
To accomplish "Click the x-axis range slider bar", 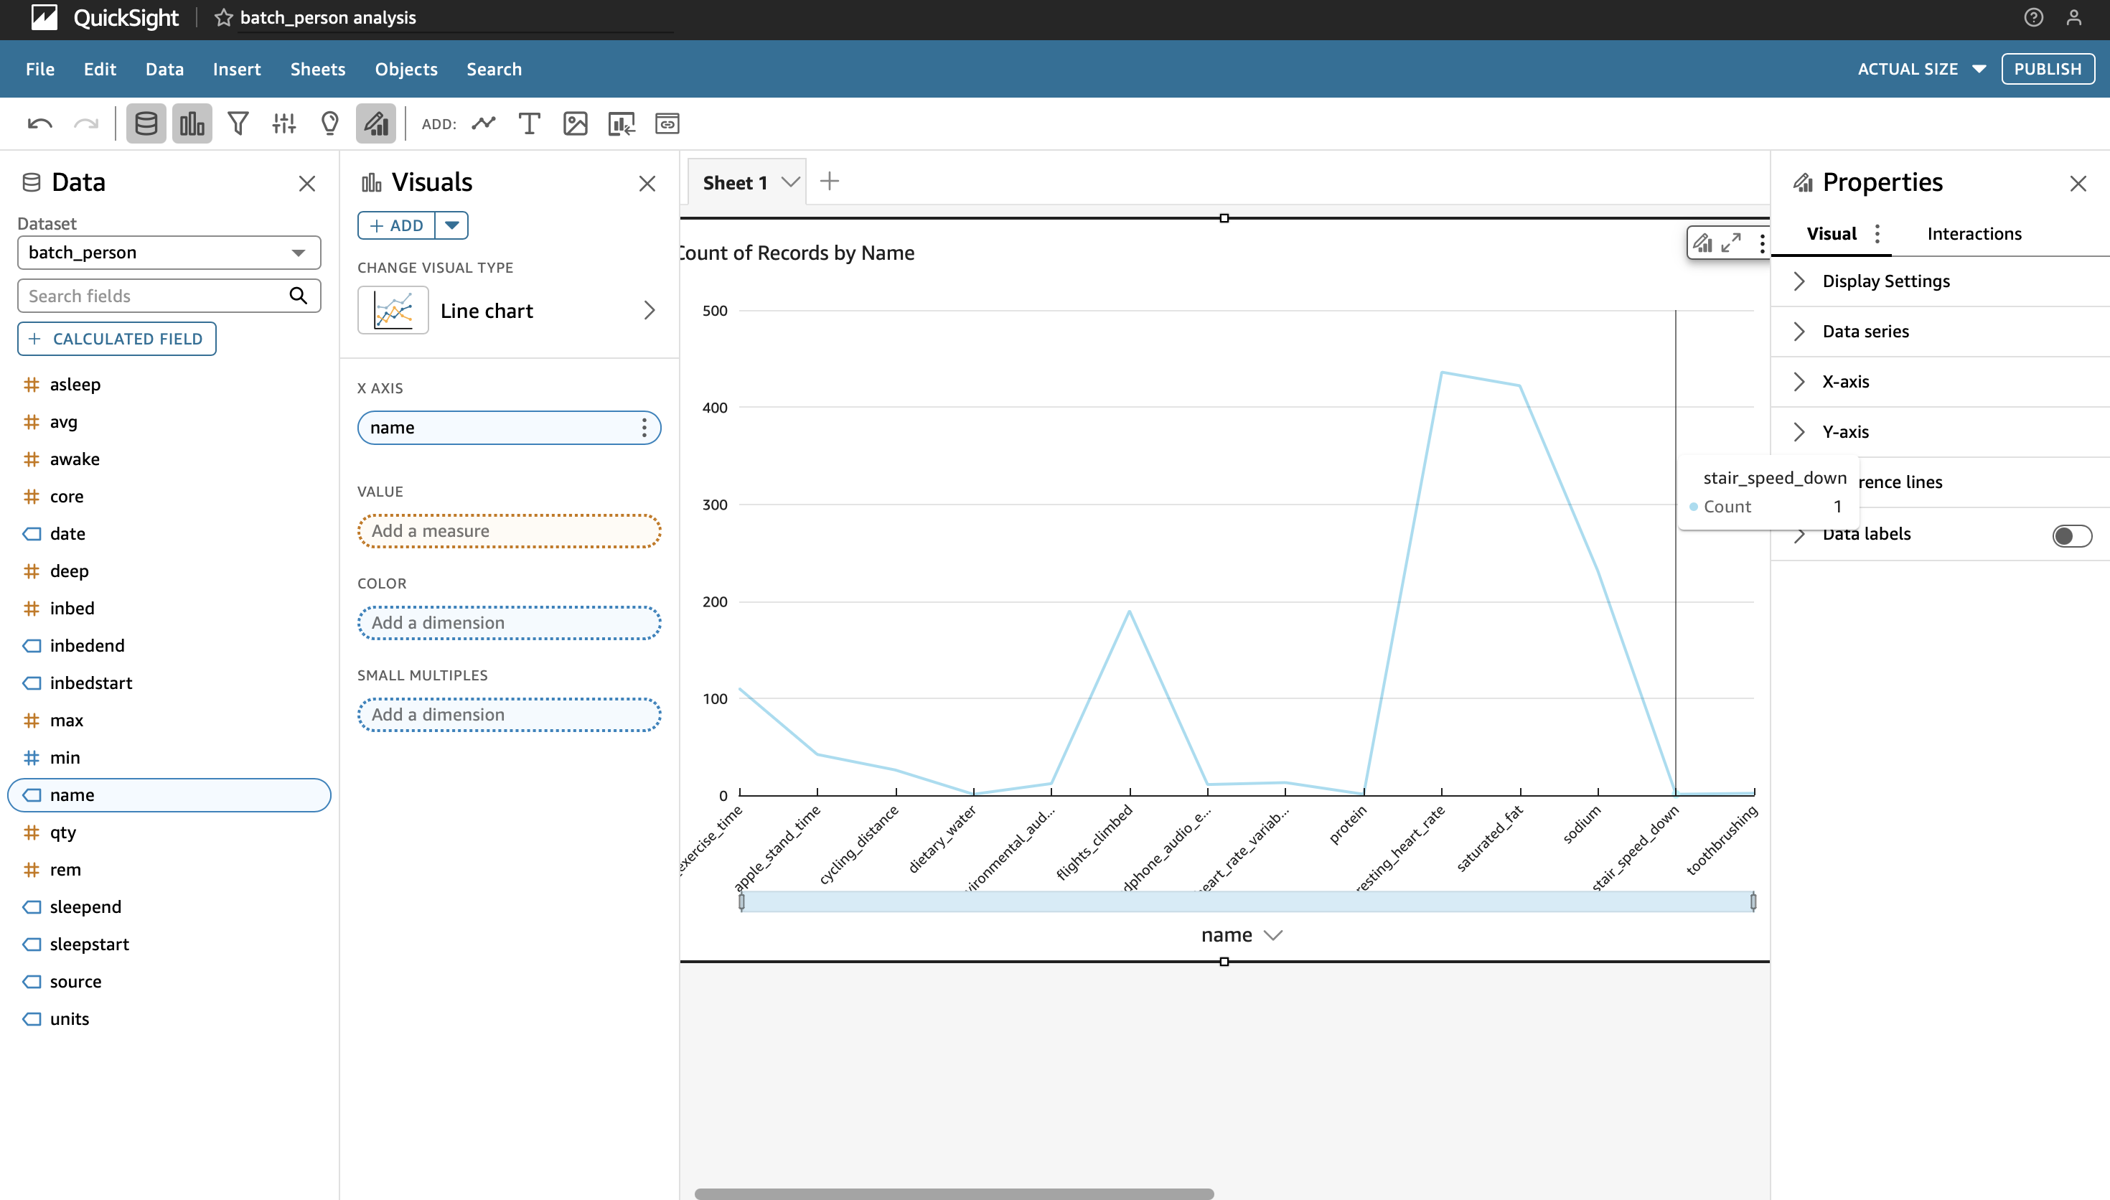I will [1247, 901].
